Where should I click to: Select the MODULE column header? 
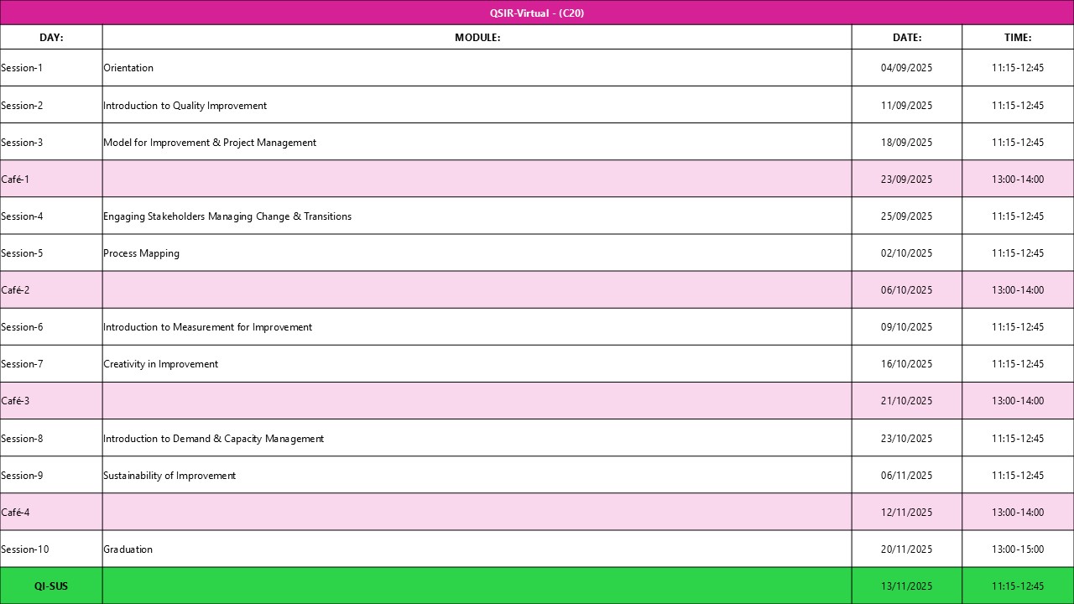[477, 37]
